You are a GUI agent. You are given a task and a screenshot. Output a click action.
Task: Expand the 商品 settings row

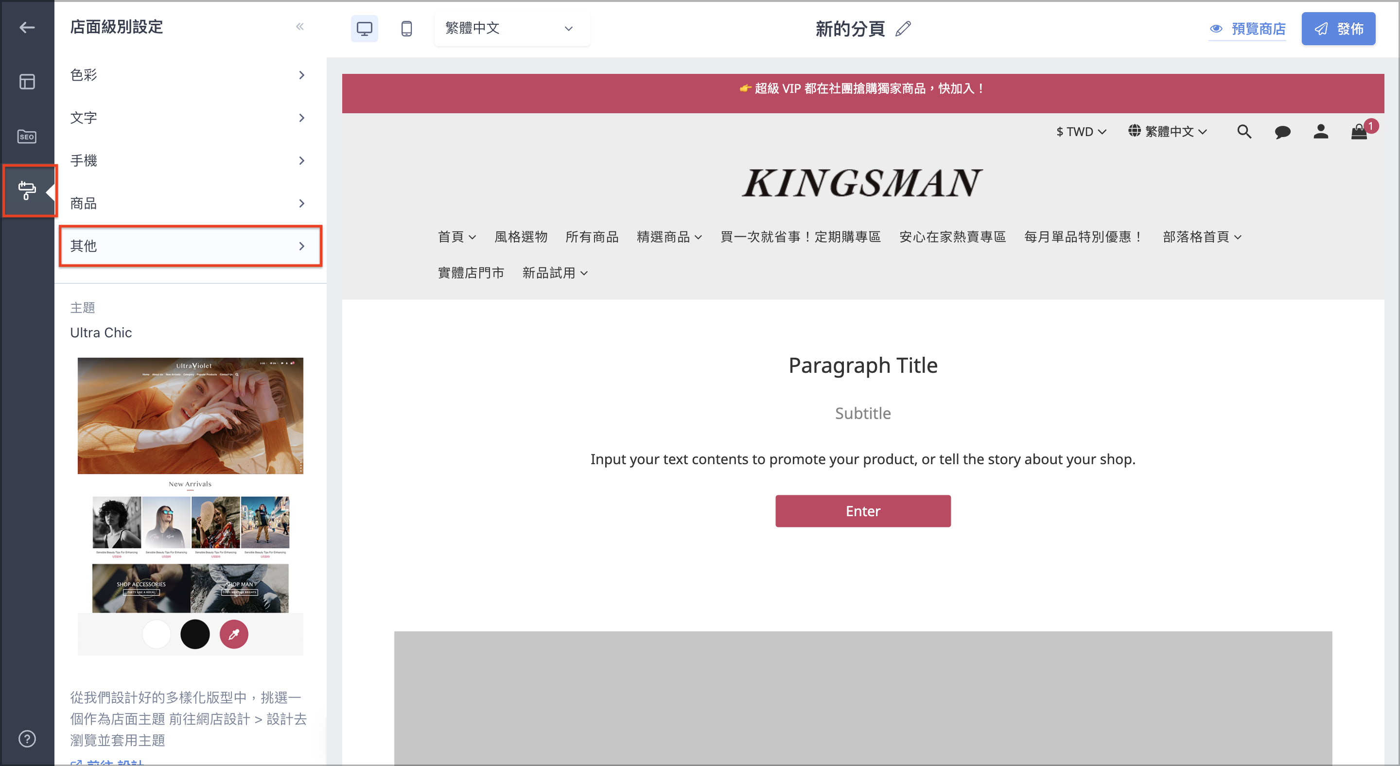pyautogui.click(x=190, y=203)
